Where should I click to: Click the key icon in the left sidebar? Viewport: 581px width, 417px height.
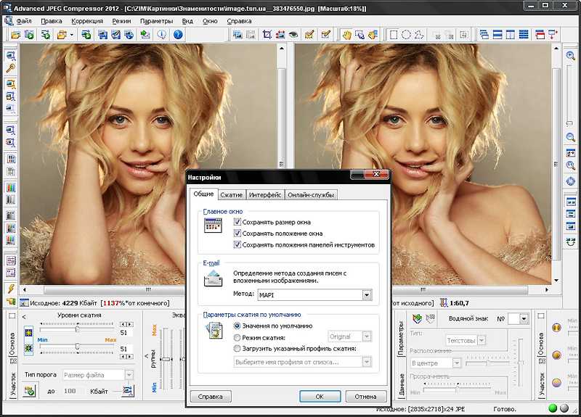(x=11, y=68)
